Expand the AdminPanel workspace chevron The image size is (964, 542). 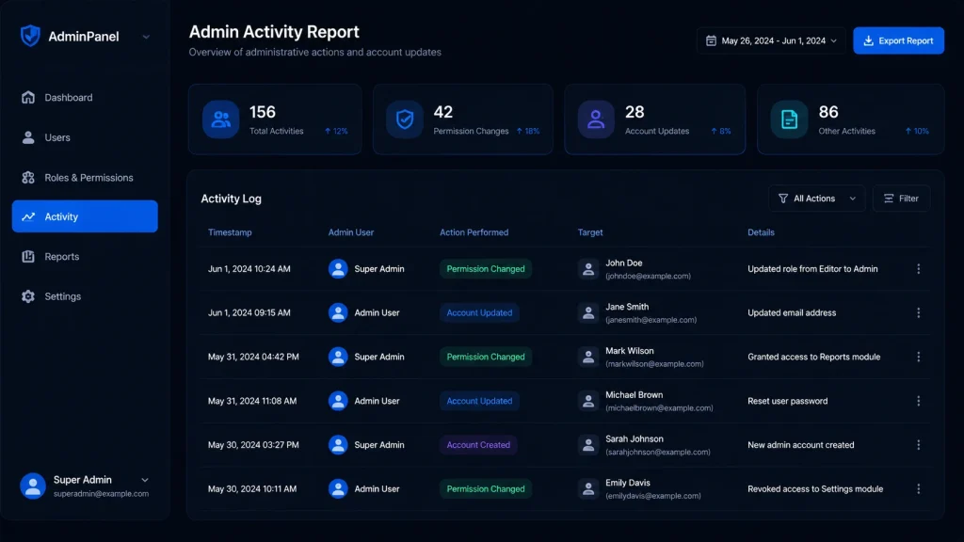(146, 37)
